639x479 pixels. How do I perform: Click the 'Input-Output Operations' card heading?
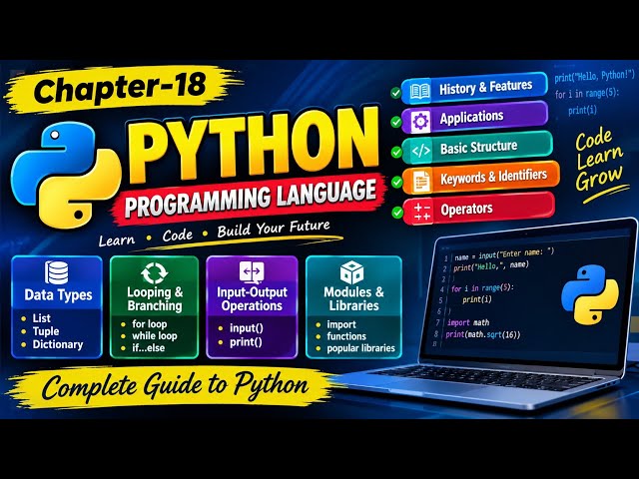(252, 298)
